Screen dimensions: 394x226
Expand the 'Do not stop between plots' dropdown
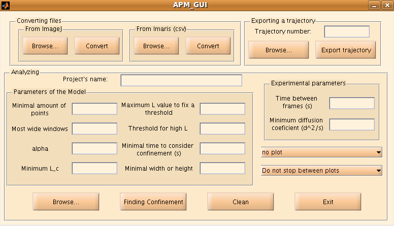(x=321, y=171)
